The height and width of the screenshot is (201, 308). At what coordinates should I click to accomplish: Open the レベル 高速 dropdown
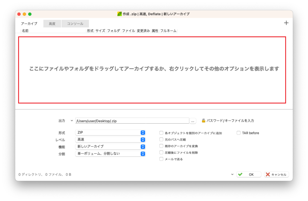pos(110,140)
